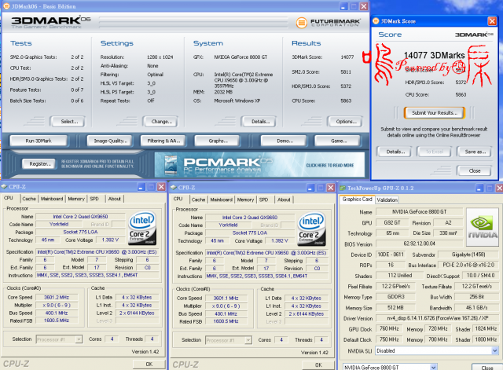The height and width of the screenshot is (370, 503).
Task: Click BIOS Version 62.92.12.00.04 field
Action: [x=419, y=244]
